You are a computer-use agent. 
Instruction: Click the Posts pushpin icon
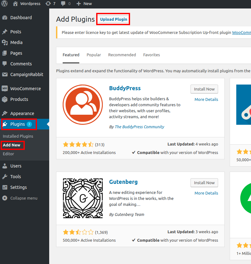5,32
